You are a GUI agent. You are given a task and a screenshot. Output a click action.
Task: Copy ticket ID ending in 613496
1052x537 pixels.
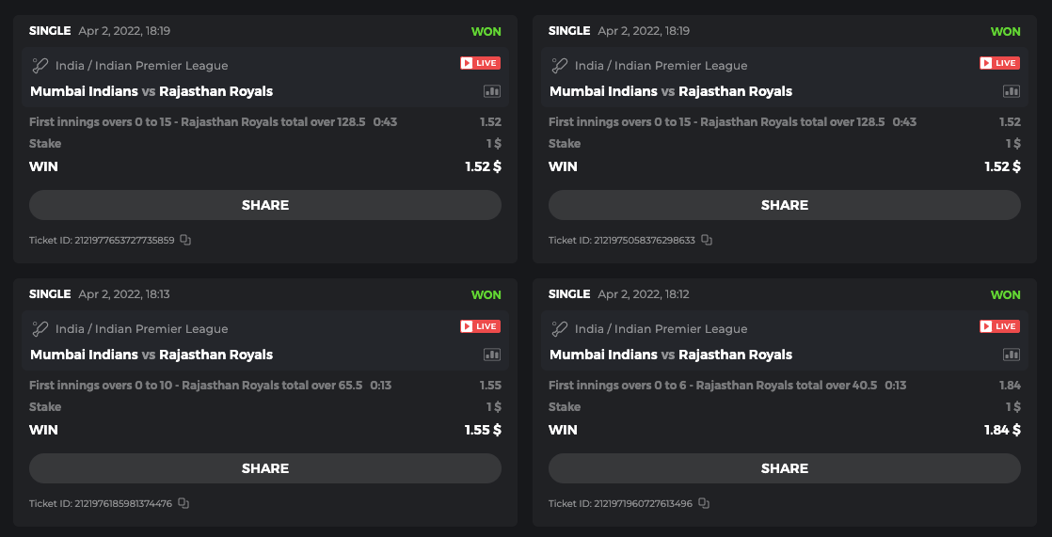(x=704, y=503)
